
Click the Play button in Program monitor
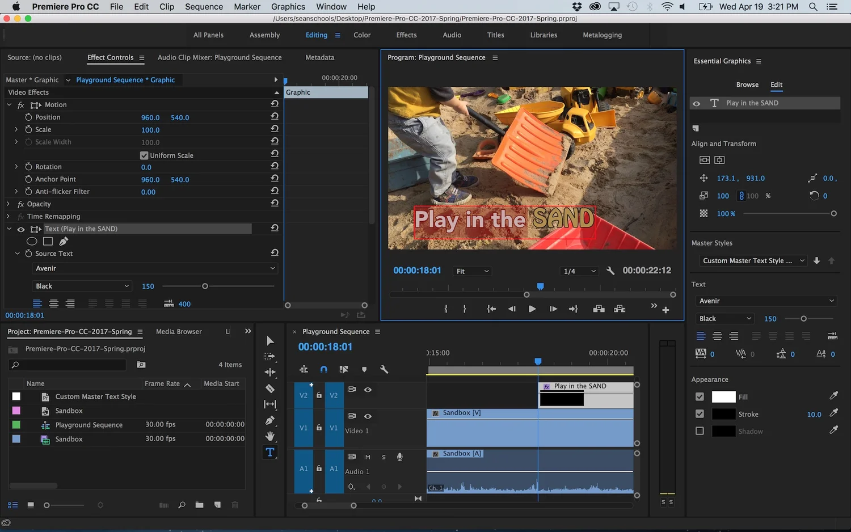pyautogui.click(x=532, y=309)
